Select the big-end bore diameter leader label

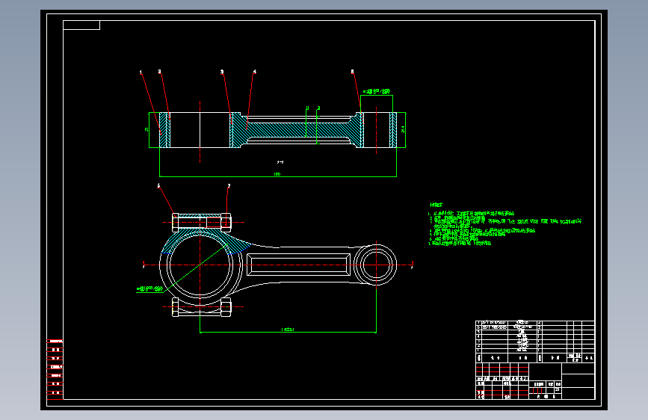tap(149, 289)
